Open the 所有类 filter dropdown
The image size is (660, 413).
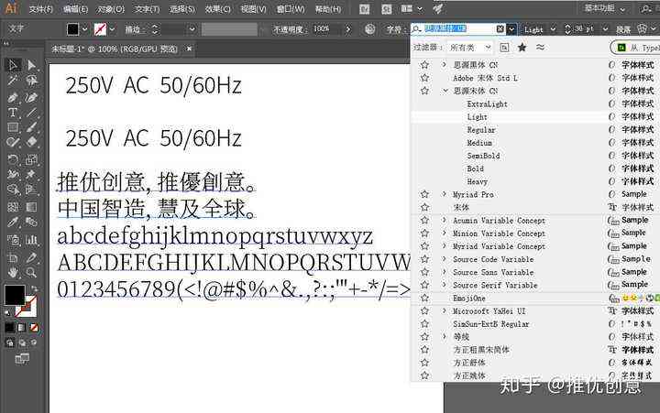(470, 48)
